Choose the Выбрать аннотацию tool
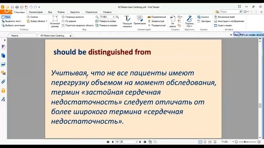The image size is (264, 148). pos(13,25)
